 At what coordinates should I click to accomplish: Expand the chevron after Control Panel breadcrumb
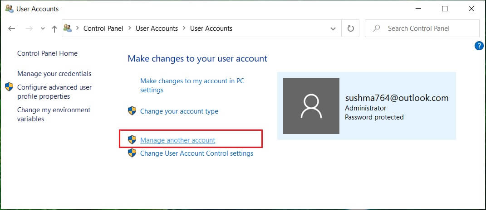[129, 29]
